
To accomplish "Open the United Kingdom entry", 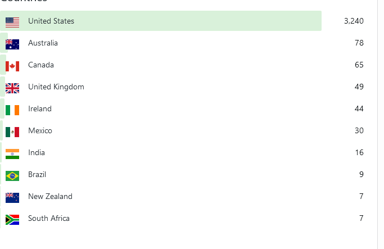I will click(x=56, y=87).
